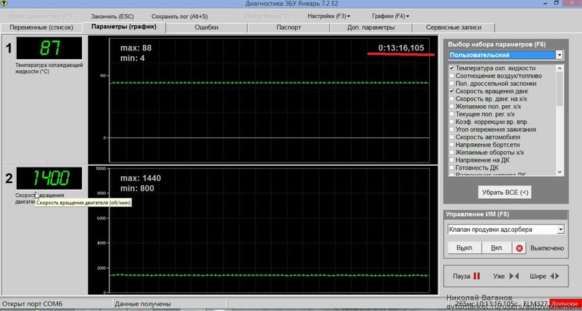Check Желаемые обороты х/х
This screenshot has height=311, width=582.
(x=452, y=152)
